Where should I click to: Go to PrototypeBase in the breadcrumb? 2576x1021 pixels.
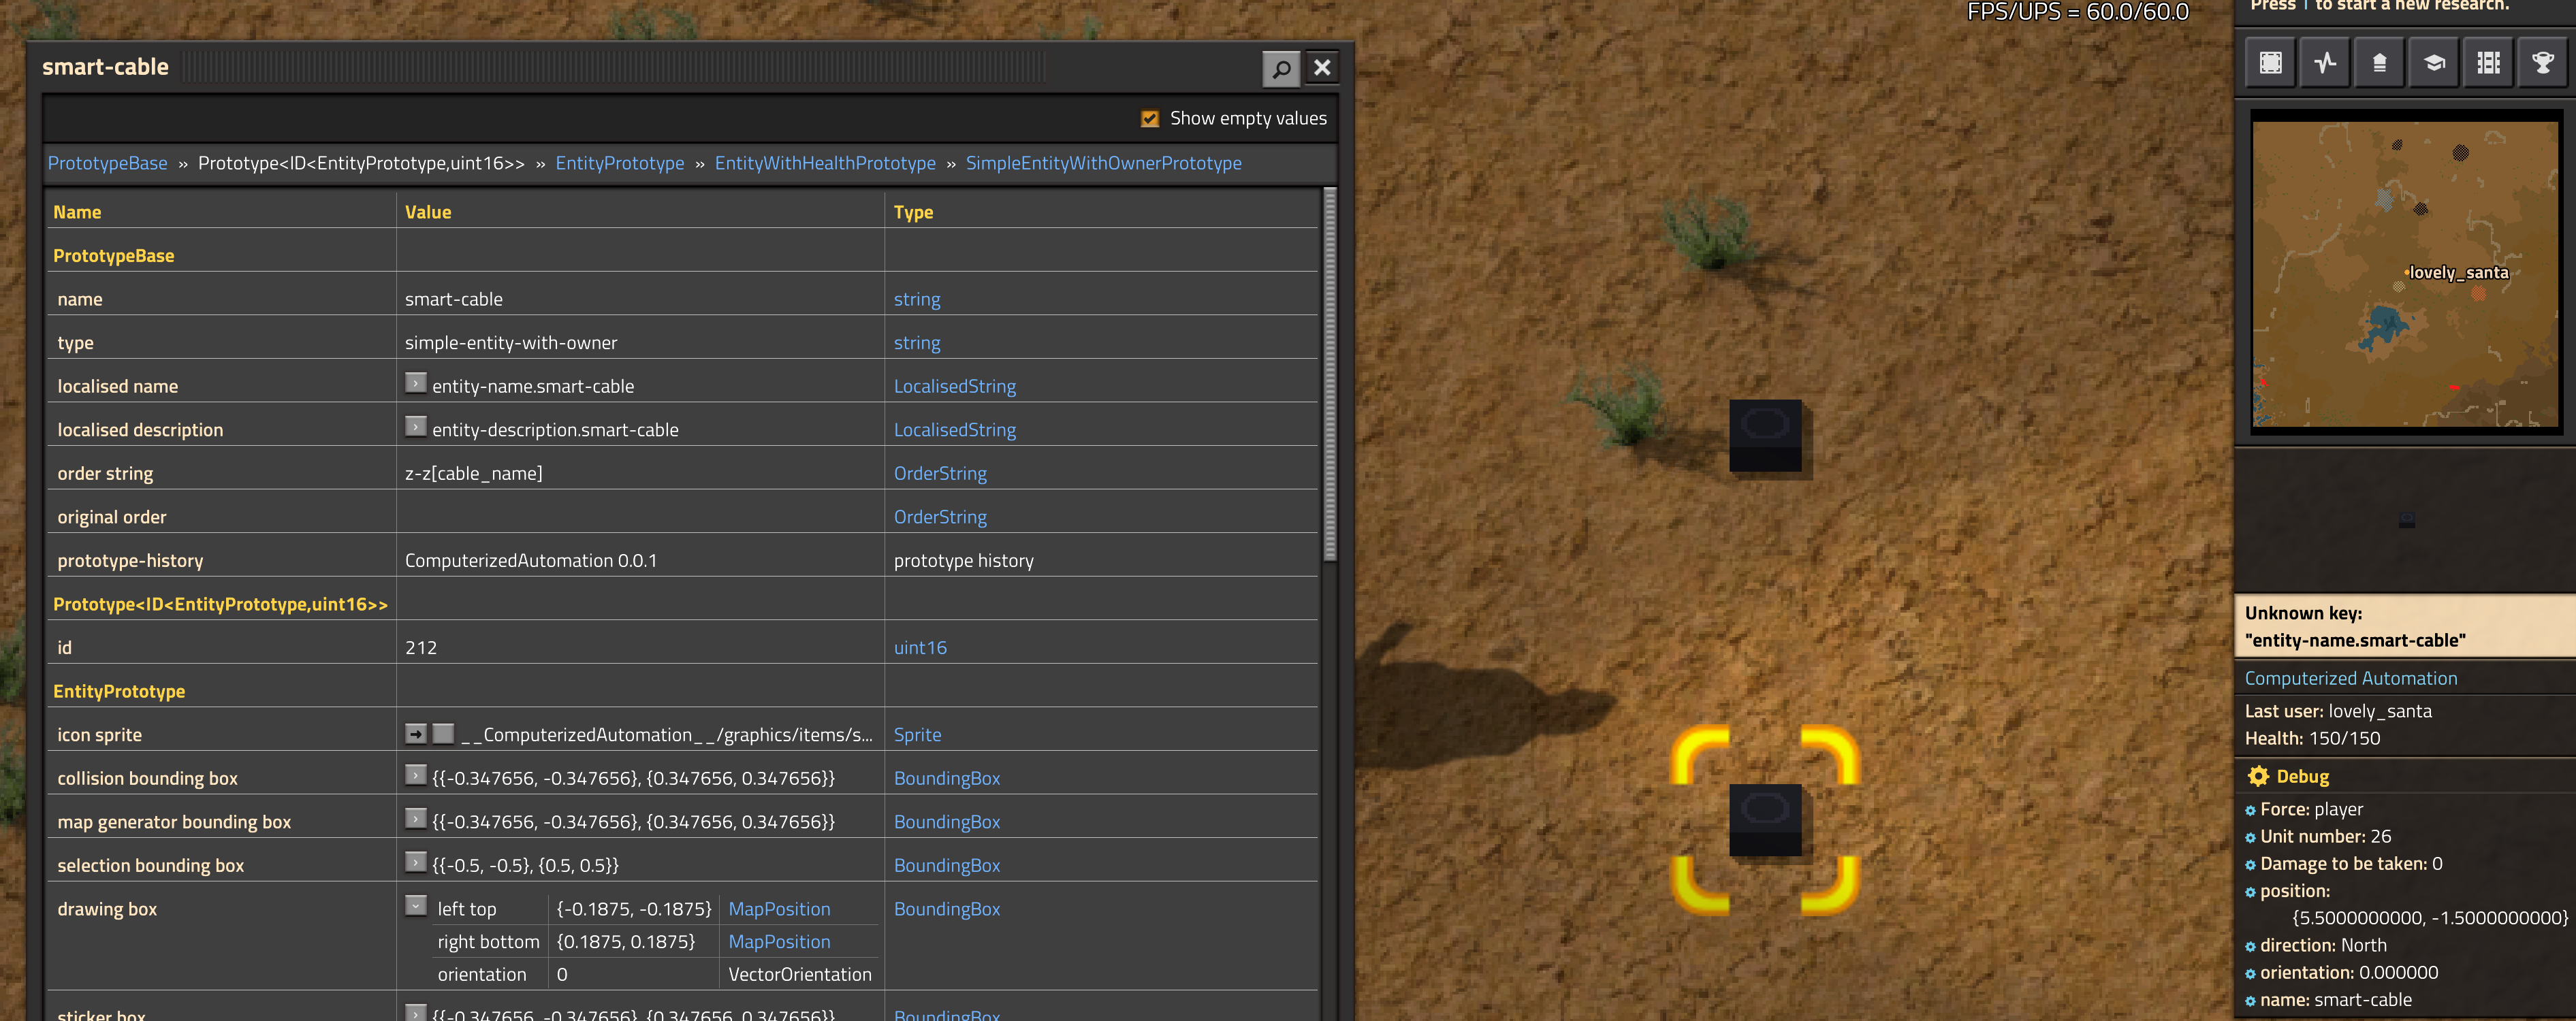108,163
